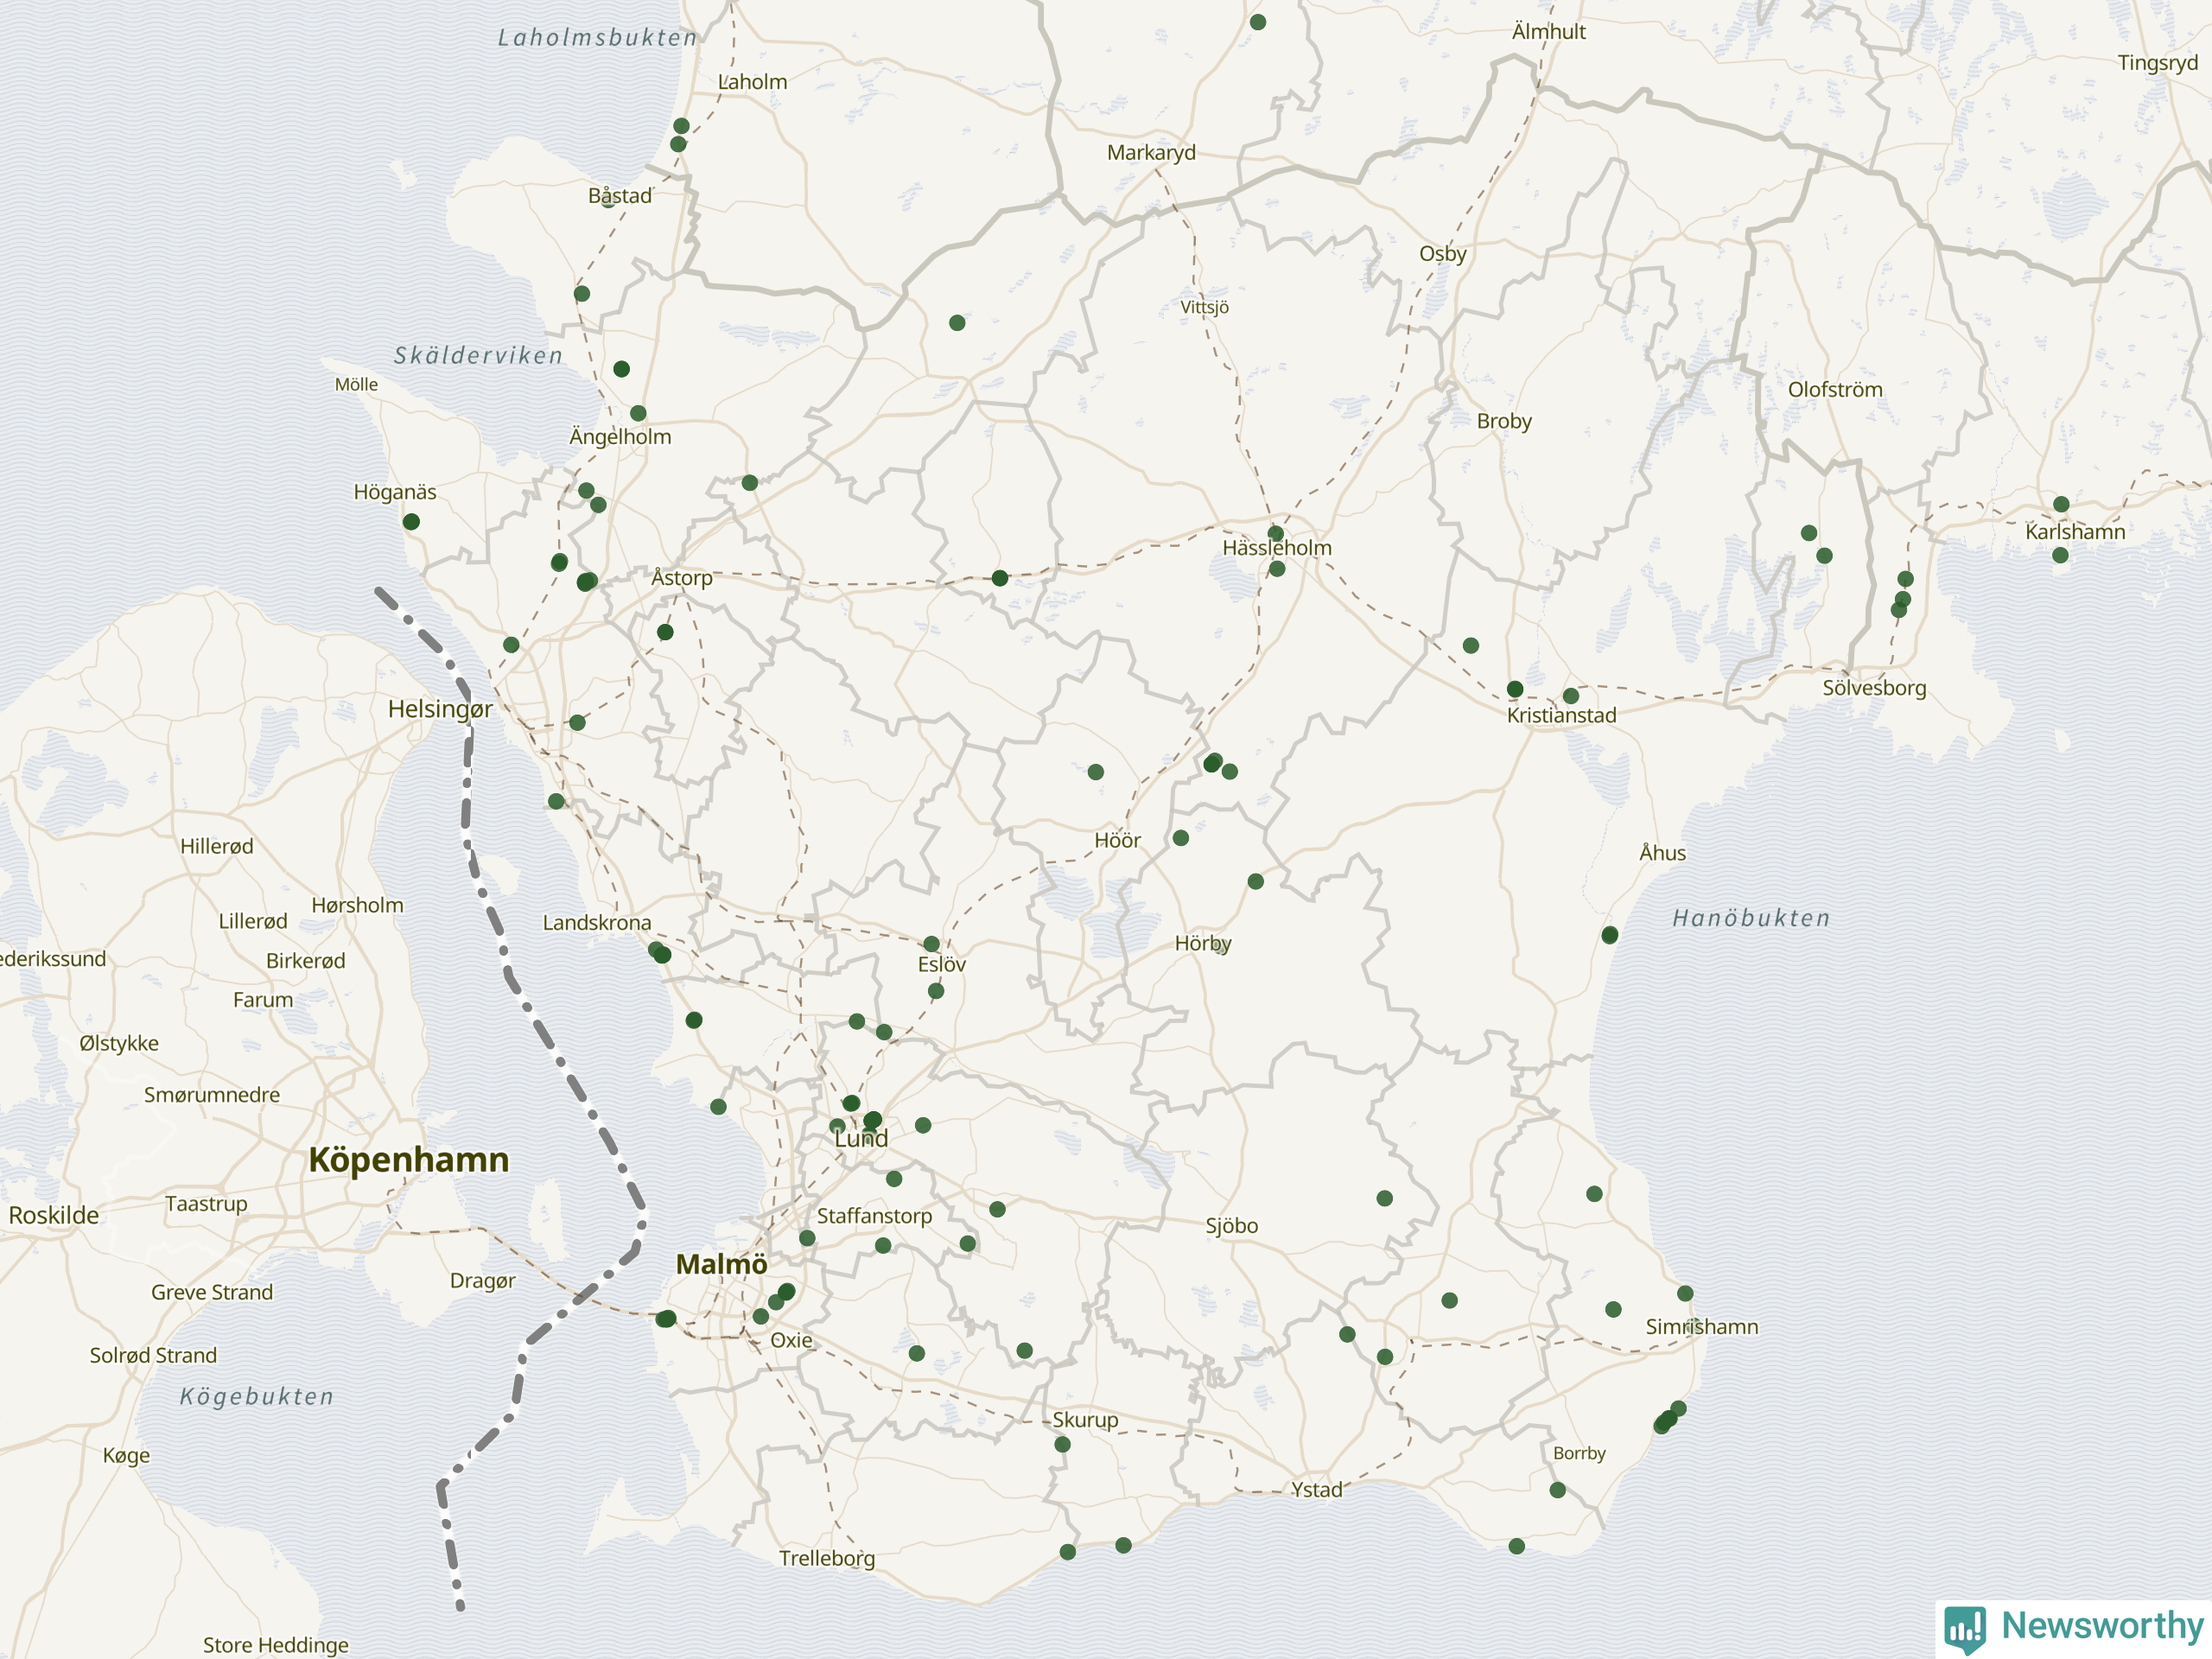Click the Roskilde label
The width and height of the screenshot is (2212, 1659).
(x=54, y=1216)
